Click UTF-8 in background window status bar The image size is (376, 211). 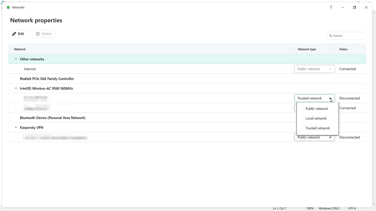352,208
